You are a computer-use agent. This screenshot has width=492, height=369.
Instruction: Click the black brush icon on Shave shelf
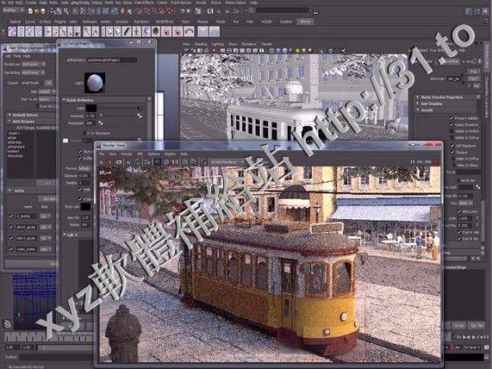pos(127,31)
